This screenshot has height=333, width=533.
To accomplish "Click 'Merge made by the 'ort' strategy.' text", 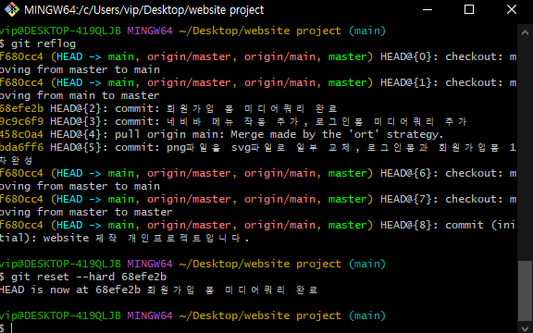I will (x=337, y=134).
